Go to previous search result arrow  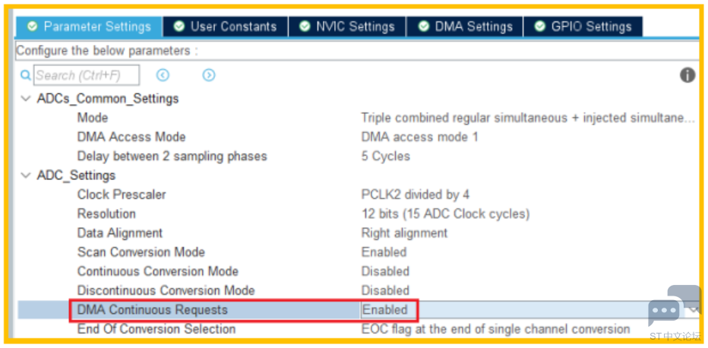[x=163, y=75]
